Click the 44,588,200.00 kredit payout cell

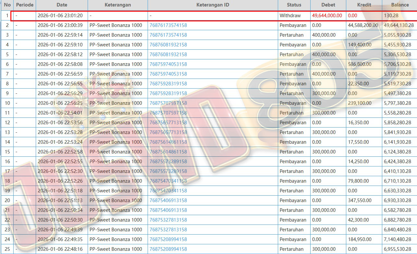[363, 25]
